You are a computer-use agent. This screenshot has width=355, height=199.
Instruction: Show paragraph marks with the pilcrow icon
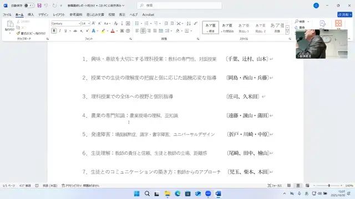coord(196,23)
